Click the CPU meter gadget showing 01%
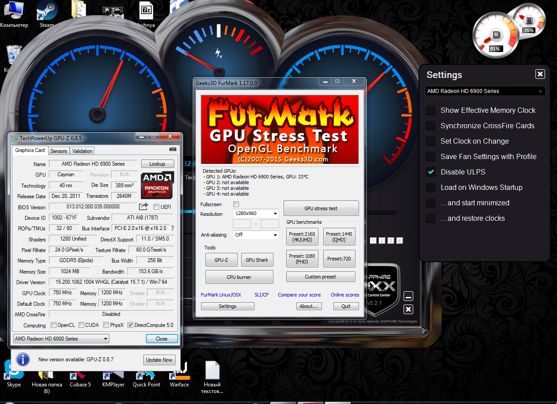 [495, 34]
